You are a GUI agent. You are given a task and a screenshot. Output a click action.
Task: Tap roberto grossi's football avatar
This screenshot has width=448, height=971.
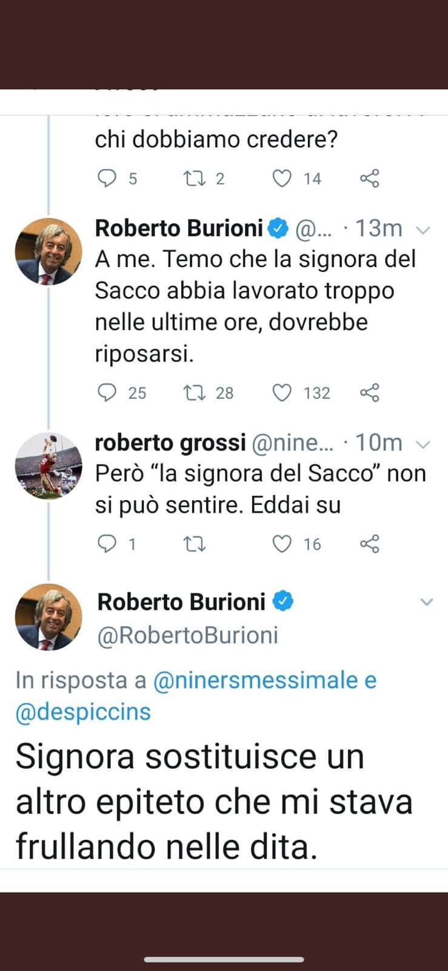pyautogui.click(x=48, y=465)
